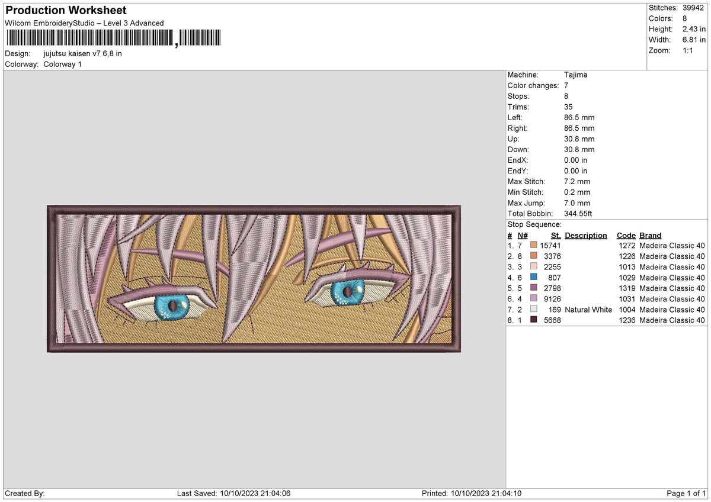This screenshot has width=711, height=502.
Task: Click the Brand column header
Action: point(651,236)
